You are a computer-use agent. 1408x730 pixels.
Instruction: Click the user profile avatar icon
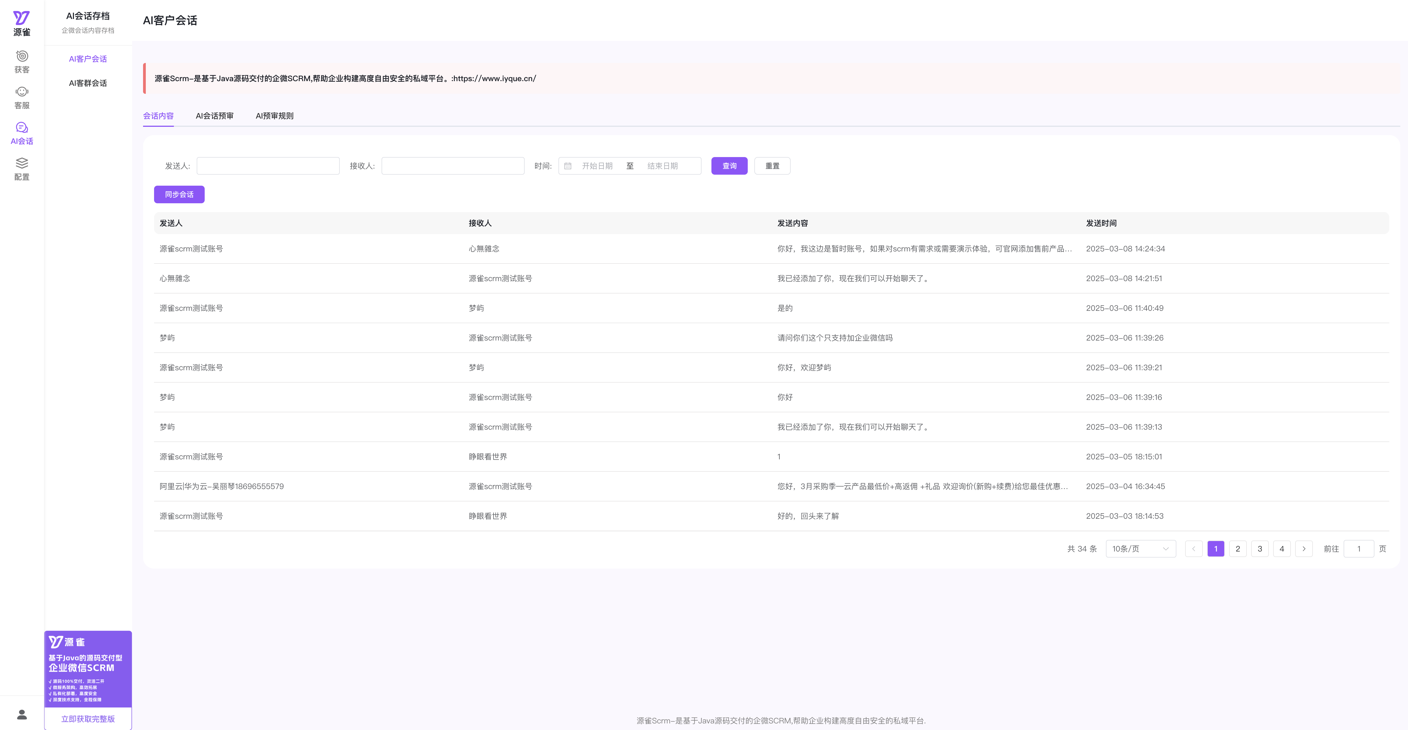coord(22,714)
